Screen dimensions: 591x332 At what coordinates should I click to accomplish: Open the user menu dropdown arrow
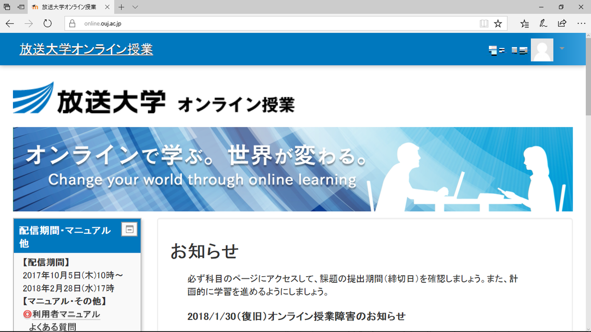(x=562, y=49)
